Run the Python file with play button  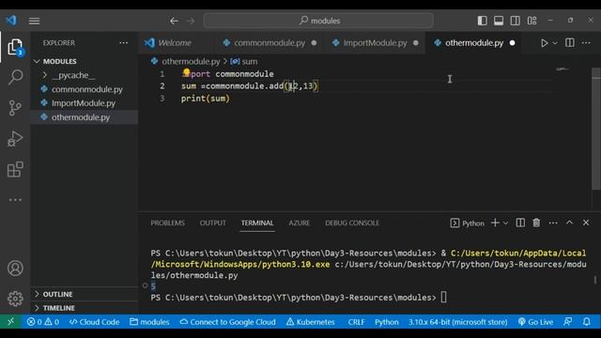pos(544,43)
